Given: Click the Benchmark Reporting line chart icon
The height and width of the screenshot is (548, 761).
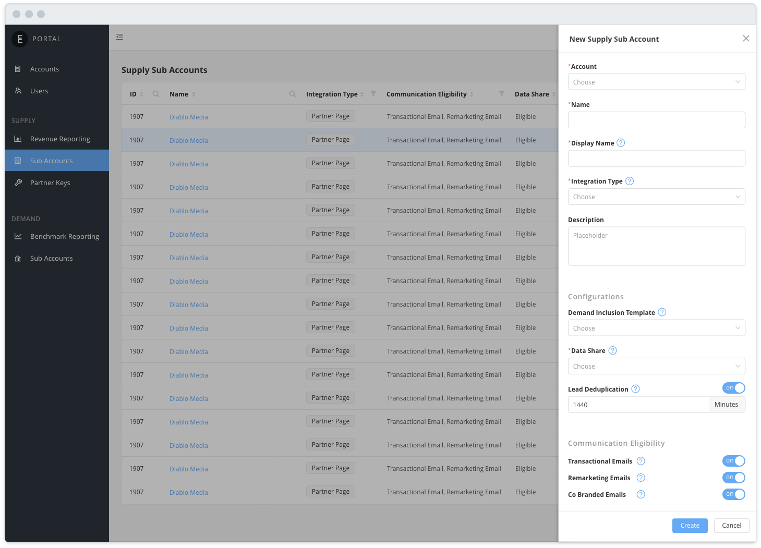Looking at the screenshot, I should [x=18, y=236].
